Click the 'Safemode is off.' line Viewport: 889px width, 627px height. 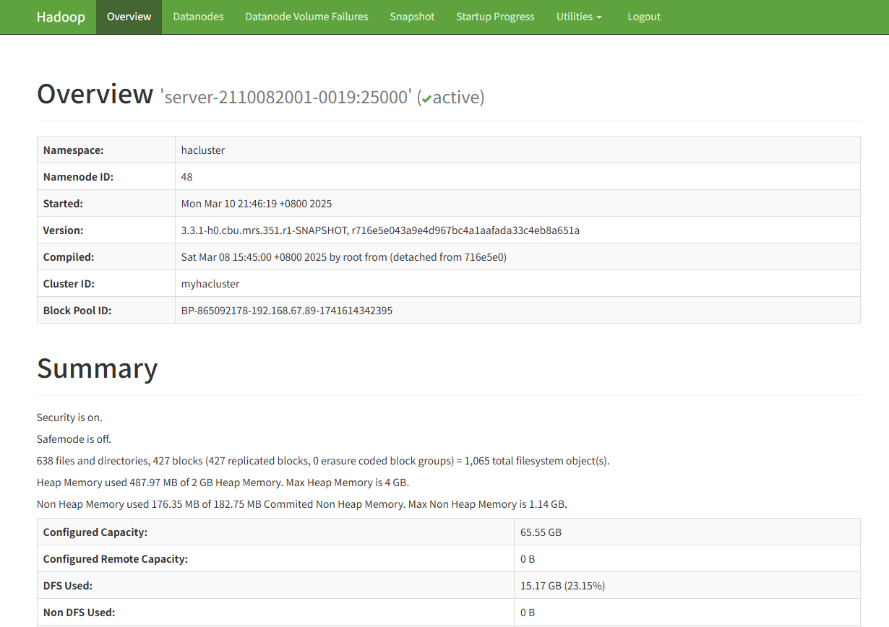click(x=74, y=439)
